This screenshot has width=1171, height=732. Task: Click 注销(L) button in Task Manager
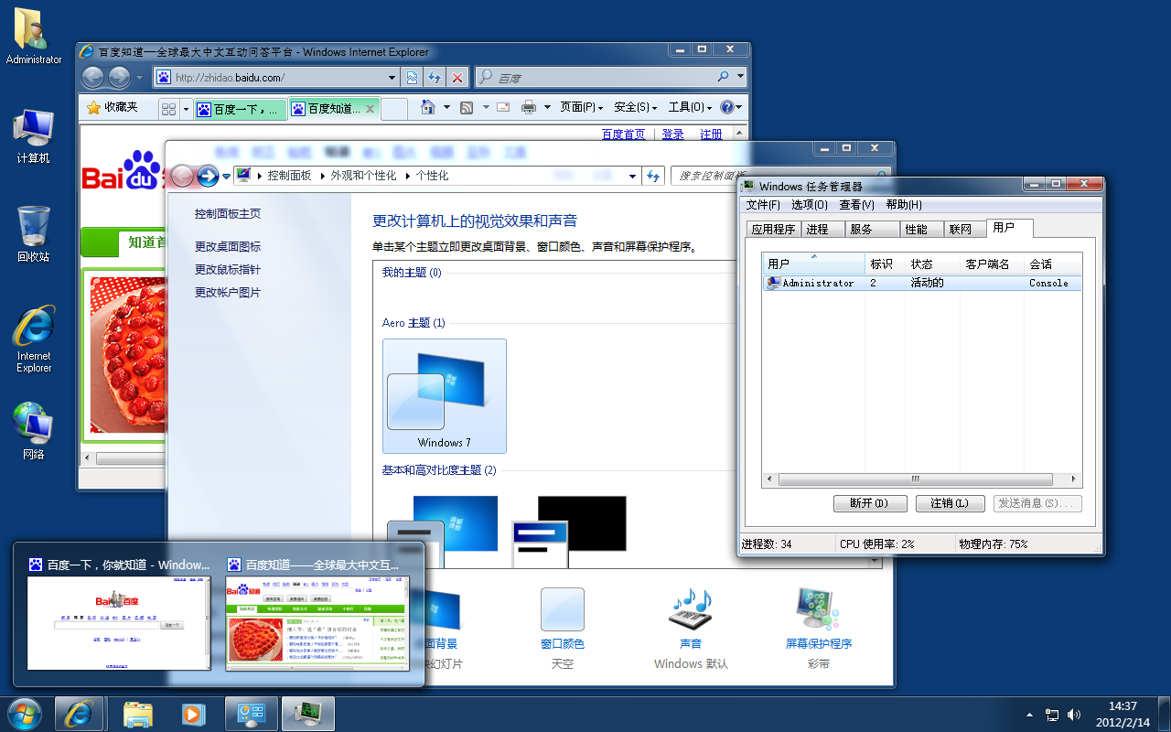coord(949,503)
